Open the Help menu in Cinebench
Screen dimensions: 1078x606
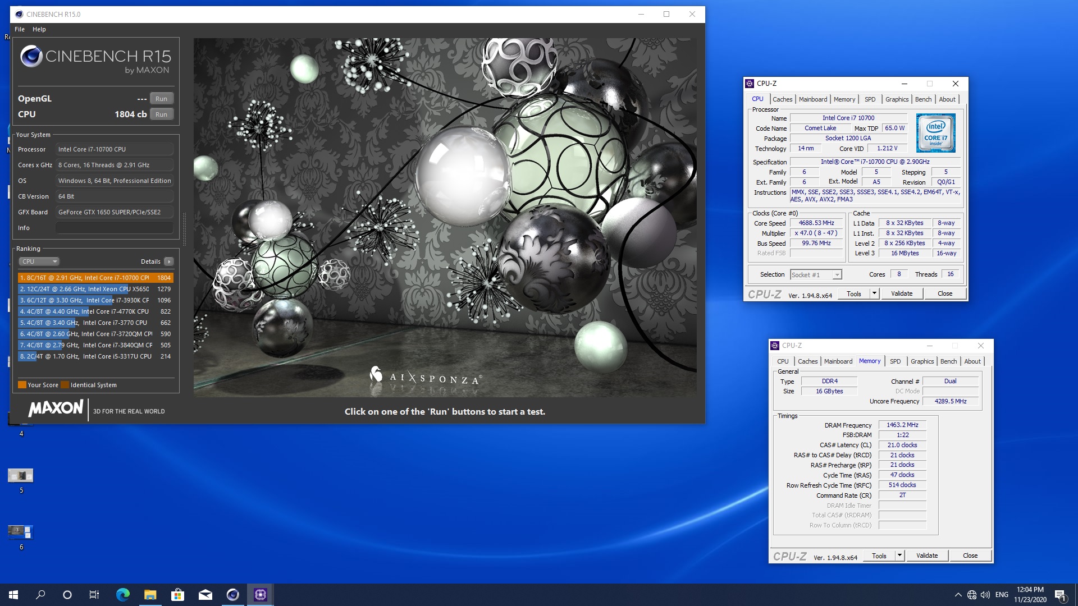click(x=39, y=29)
